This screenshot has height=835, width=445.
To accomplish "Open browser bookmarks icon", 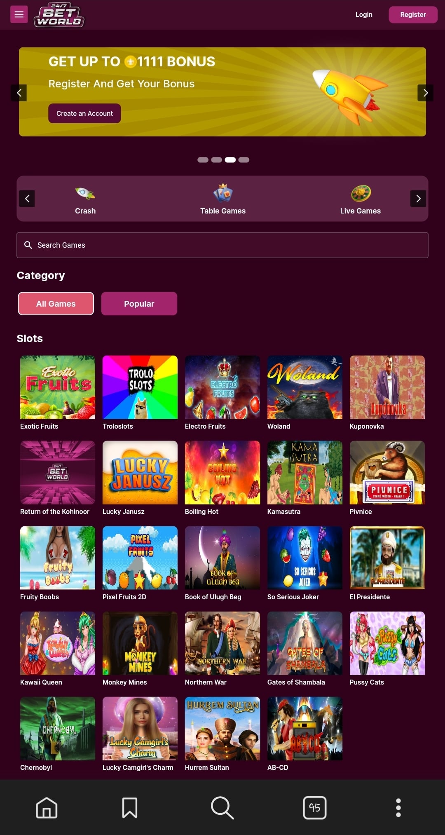I will pyautogui.click(x=130, y=807).
